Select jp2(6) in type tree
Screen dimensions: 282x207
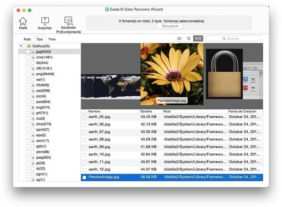[x=40, y=163]
